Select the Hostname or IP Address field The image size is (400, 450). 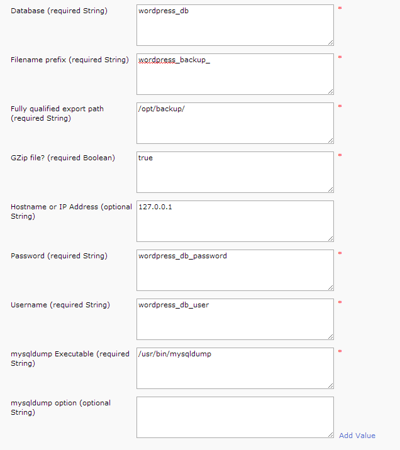click(x=235, y=221)
